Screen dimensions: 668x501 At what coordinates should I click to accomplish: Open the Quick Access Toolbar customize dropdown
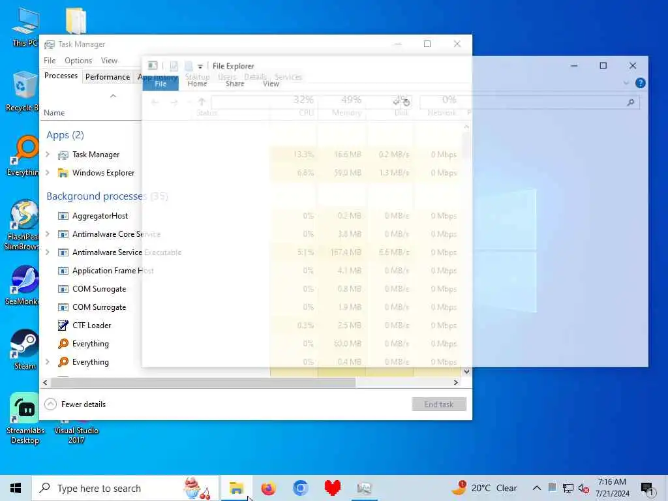[x=200, y=67]
